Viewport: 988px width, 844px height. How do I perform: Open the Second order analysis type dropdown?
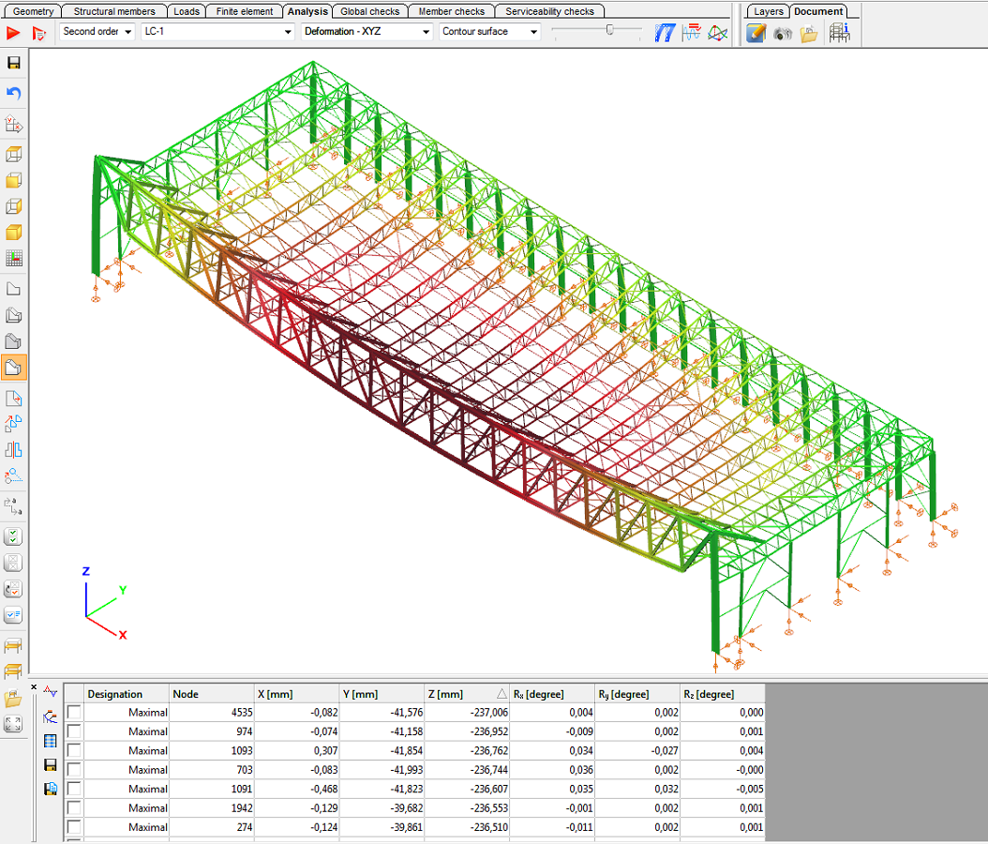click(97, 32)
